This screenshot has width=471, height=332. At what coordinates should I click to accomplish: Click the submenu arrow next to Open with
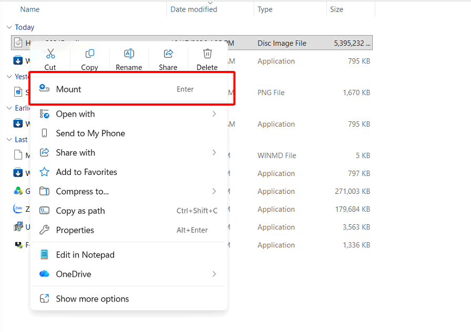(x=214, y=114)
